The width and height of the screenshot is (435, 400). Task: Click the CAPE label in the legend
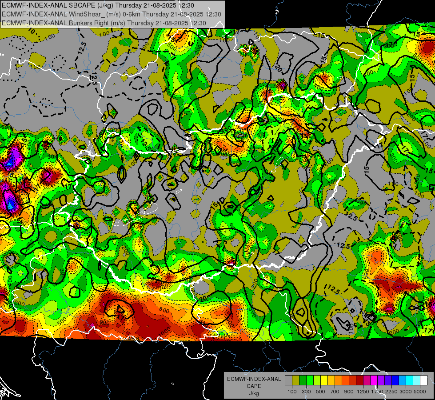pyautogui.click(x=254, y=386)
